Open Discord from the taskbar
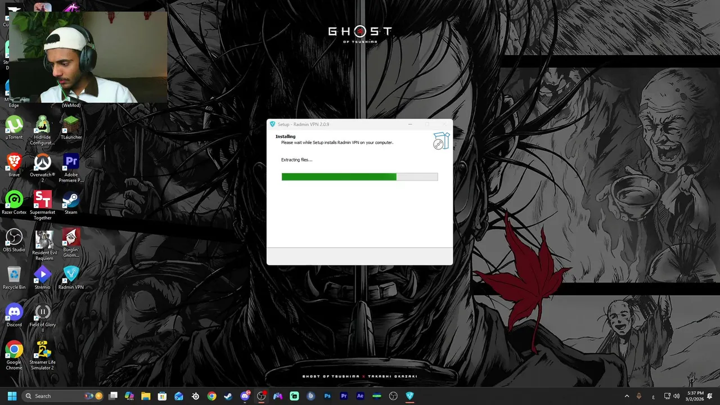This screenshot has height=405, width=720. pos(245,396)
